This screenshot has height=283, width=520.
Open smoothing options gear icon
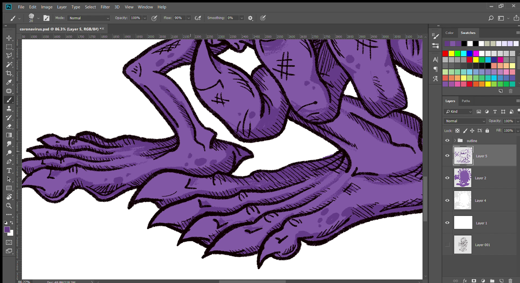tap(250, 18)
